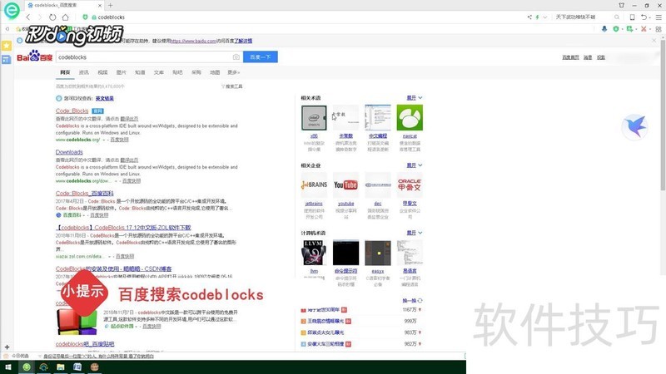666x374 pixels.
Task: Click the 英文结果 link
Action: (105, 98)
